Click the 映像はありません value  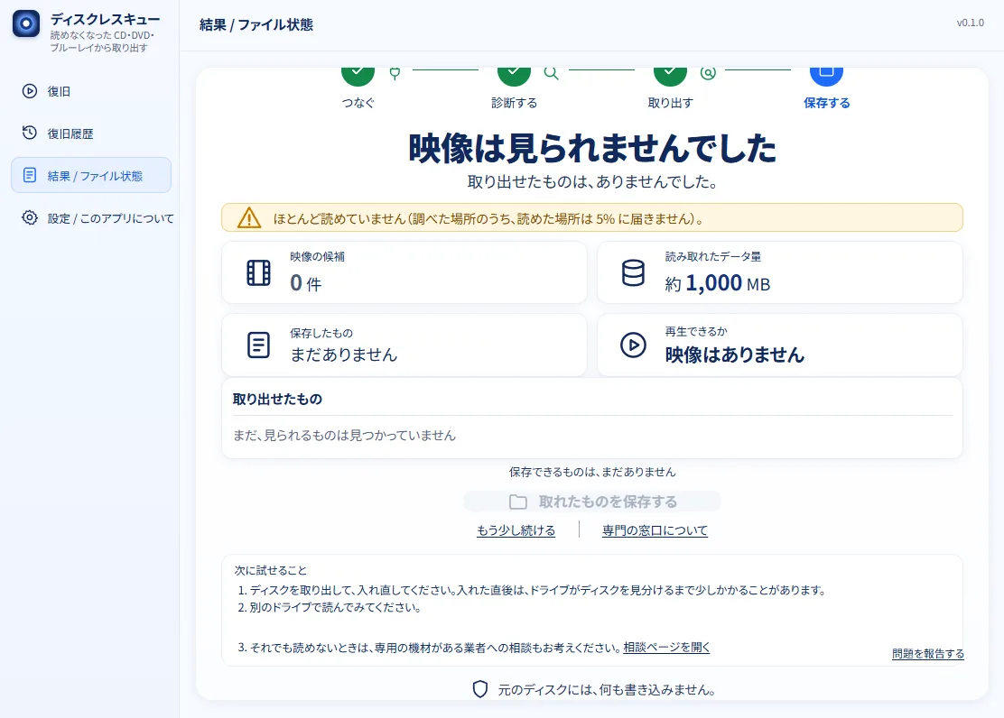(734, 354)
